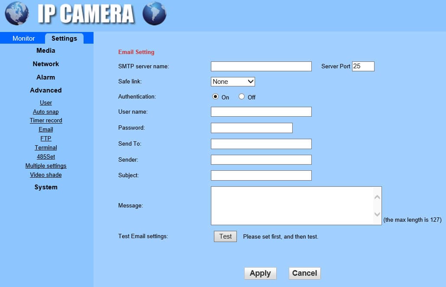Open the Video shade link
Image resolution: width=446 pixels, height=287 pixels.
46,175
